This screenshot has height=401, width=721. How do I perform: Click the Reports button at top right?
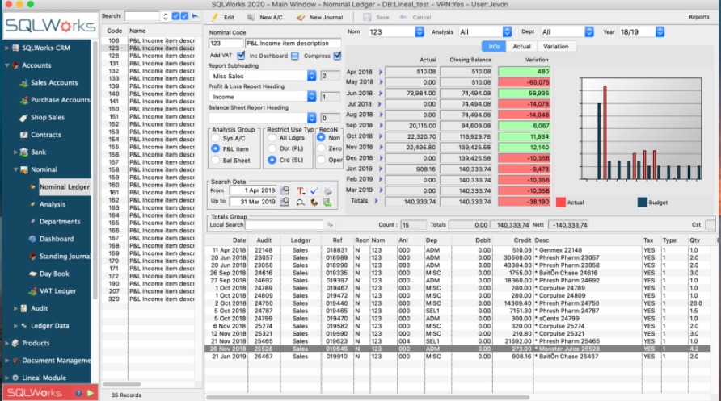pos(699,17)
